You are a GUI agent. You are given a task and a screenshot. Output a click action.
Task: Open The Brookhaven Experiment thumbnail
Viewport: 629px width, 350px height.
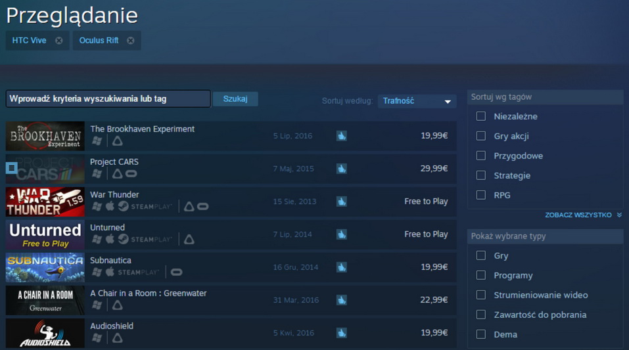45,136
